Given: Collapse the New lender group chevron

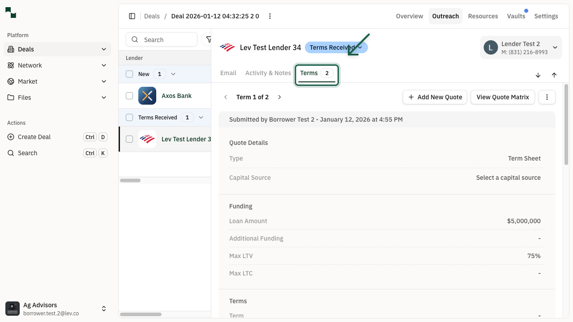Looking at the screenshot, I should point(173,74).
